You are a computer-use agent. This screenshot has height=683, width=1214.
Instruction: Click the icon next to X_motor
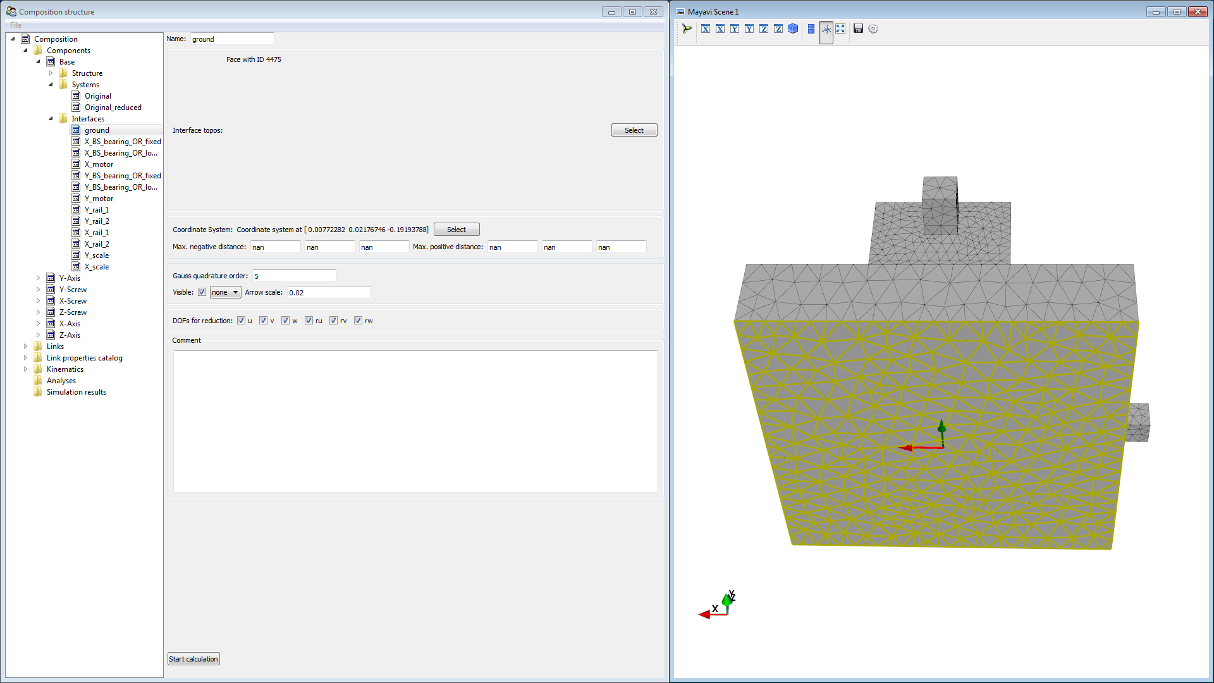(x=76, y=164)
